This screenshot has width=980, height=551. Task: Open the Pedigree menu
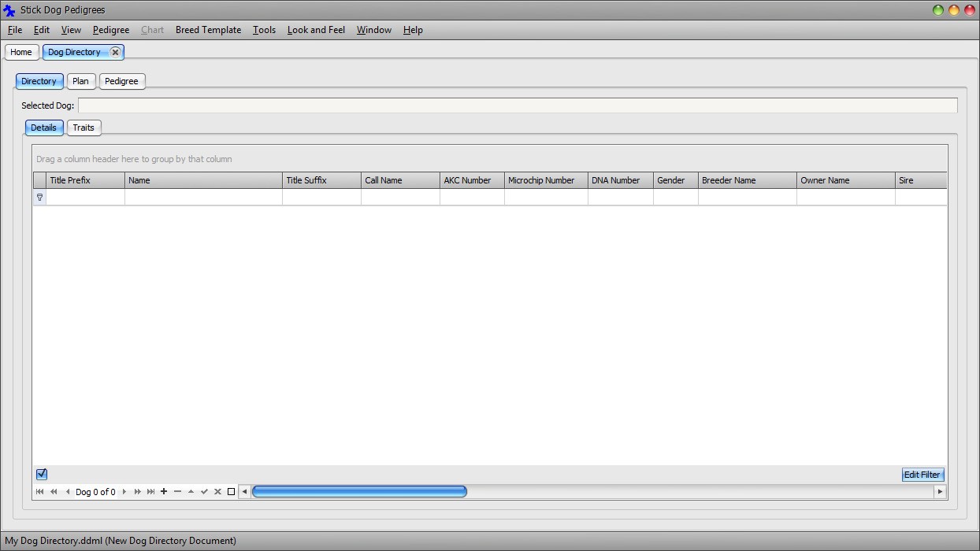110,30
